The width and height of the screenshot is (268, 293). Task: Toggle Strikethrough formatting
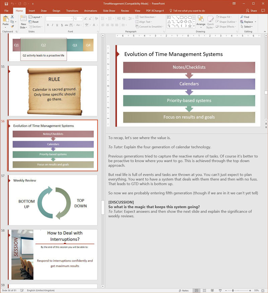(66, 25)
